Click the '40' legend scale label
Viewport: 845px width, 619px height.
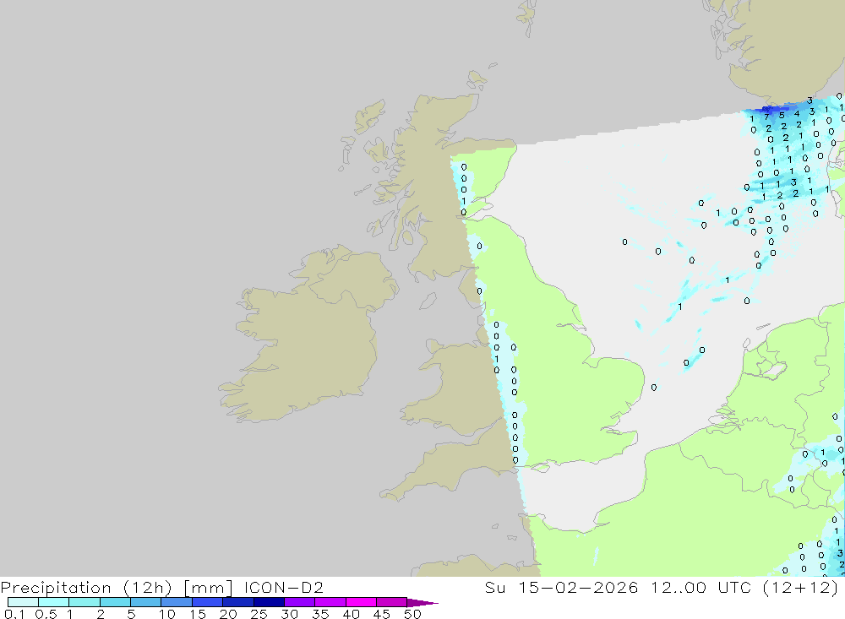[x=352, y=614]
